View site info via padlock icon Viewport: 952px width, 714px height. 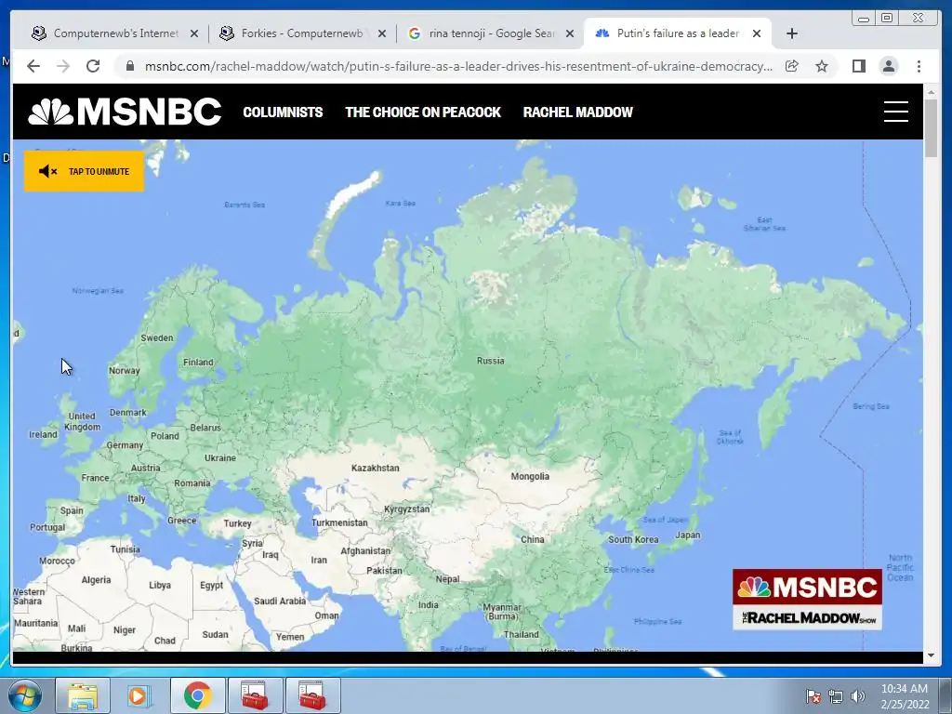pos(129,66)
